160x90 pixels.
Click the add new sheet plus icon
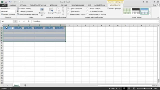coord(25,85)
